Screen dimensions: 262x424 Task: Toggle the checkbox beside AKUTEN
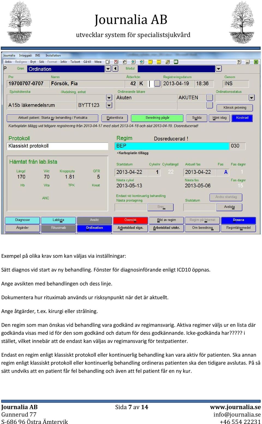click(210, 98)
